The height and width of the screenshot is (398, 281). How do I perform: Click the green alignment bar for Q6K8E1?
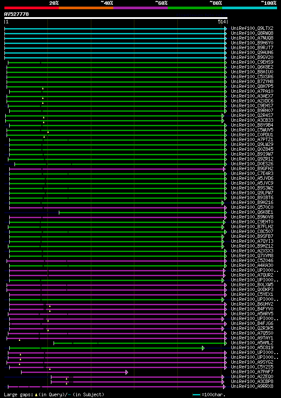[142, 212]
